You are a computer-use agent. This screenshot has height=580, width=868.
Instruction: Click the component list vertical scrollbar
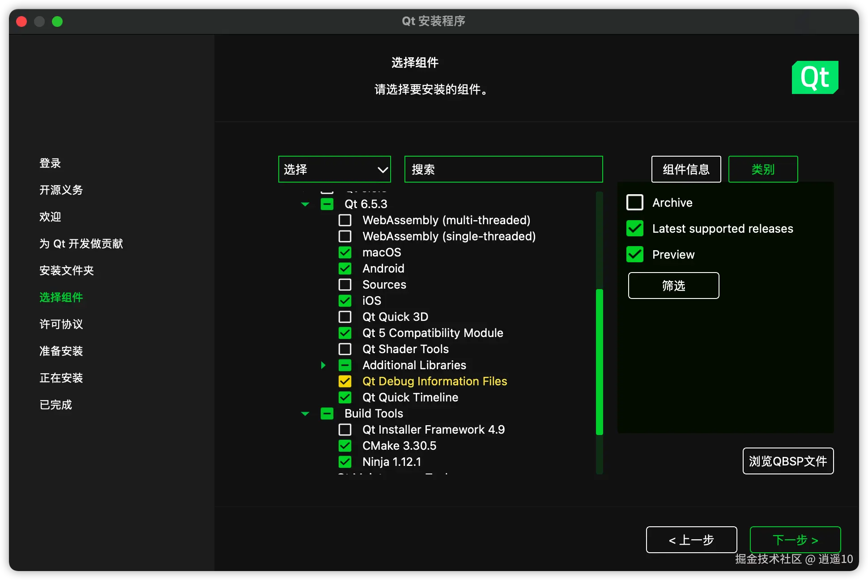[x=600, y=362]
